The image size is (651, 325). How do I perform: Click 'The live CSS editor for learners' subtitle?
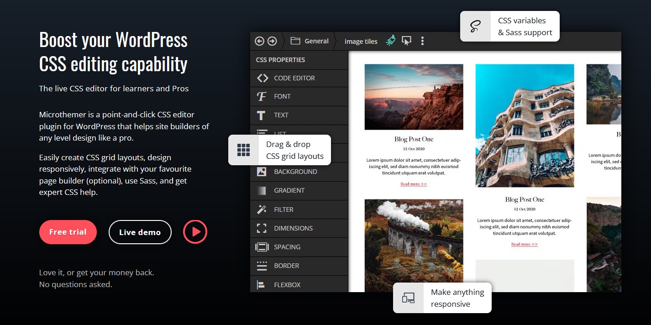(114, 89)
